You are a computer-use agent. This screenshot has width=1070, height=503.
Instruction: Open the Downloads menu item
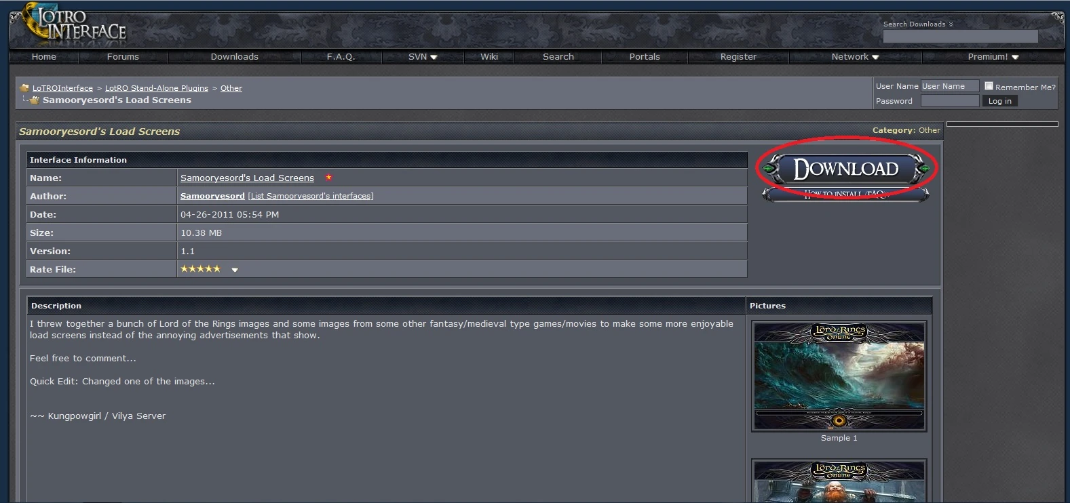234,57
